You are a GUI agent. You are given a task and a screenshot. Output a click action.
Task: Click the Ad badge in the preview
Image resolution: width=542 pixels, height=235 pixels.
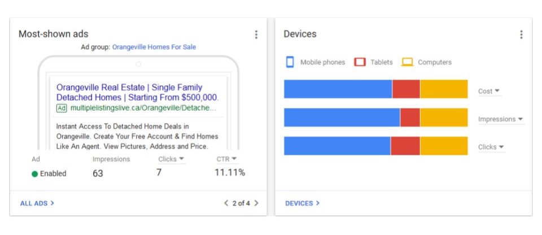click(x=62, y=108)
